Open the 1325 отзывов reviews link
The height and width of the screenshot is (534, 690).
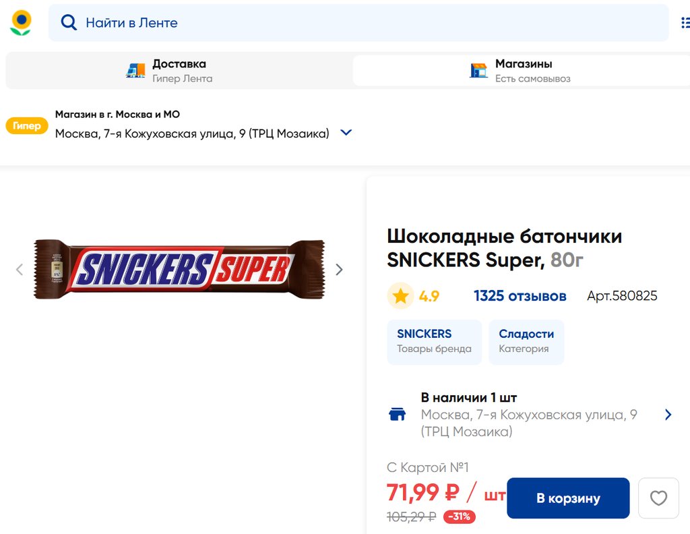[x=520, y=296]
